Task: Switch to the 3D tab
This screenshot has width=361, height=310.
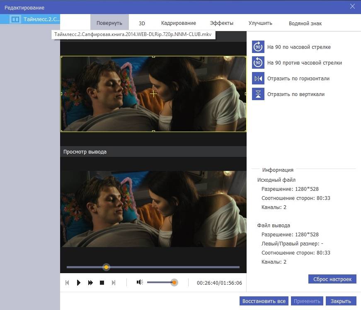Action: [142, 23]
